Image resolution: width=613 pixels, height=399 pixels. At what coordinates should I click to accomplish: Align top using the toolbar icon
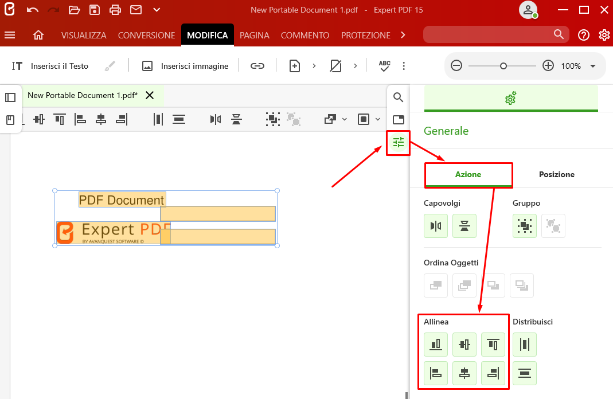(x=60, y=119)
